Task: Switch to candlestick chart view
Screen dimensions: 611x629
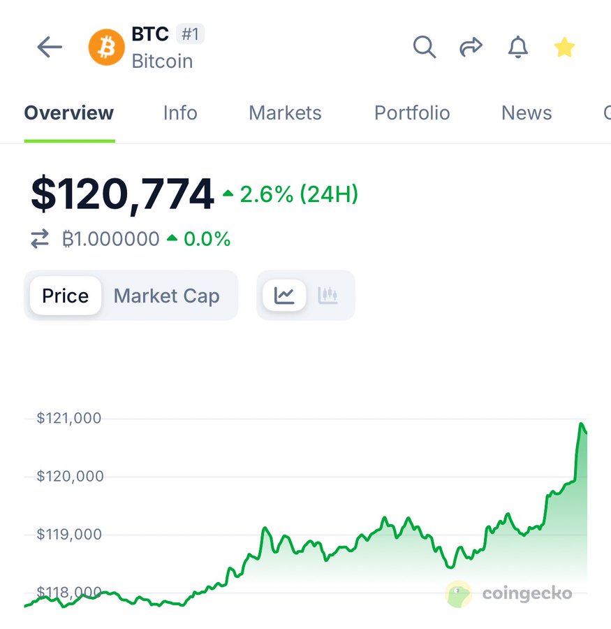Action: click(327, 296)
